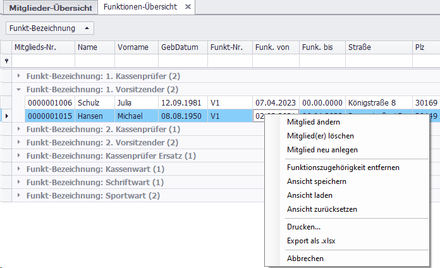Select Mitglied(er) löschen menu entry

320,136
